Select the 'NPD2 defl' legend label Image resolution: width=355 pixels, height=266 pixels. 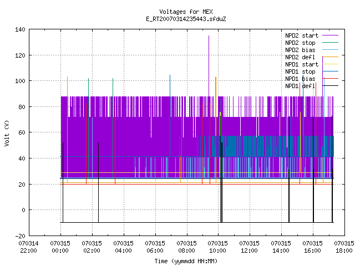[x=300, y=57]
